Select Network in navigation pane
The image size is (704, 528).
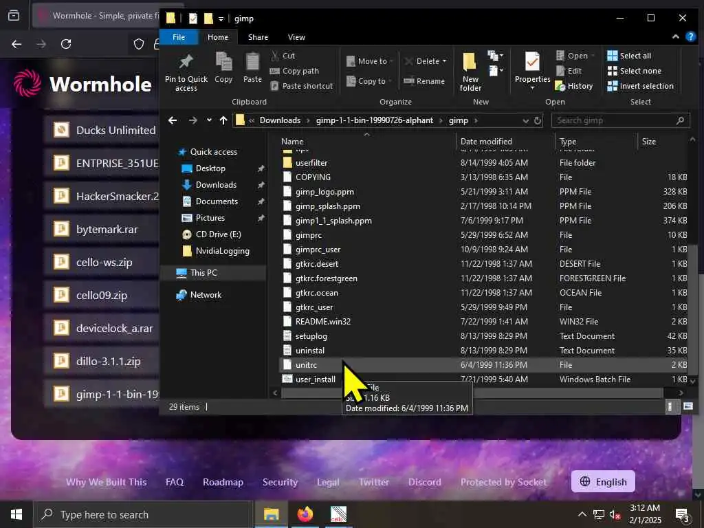click(x=206, y=294)
